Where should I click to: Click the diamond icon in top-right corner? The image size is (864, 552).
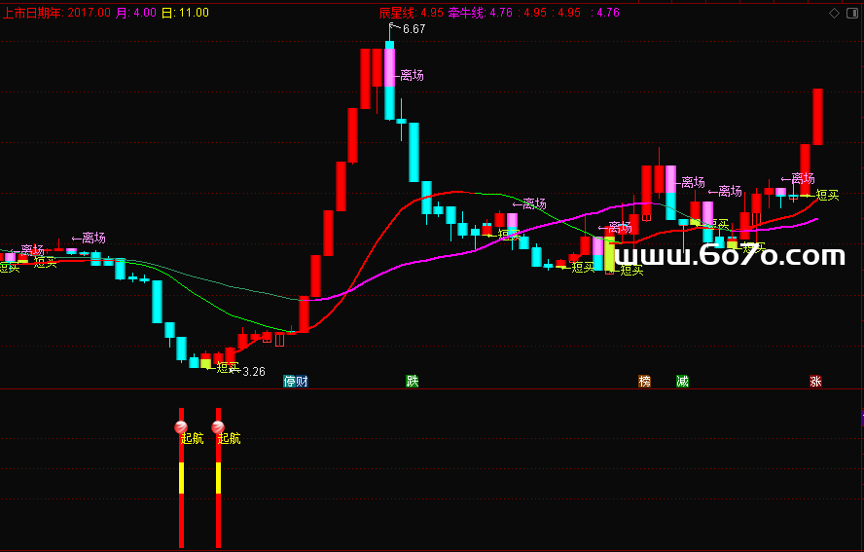tap(834, 14)
